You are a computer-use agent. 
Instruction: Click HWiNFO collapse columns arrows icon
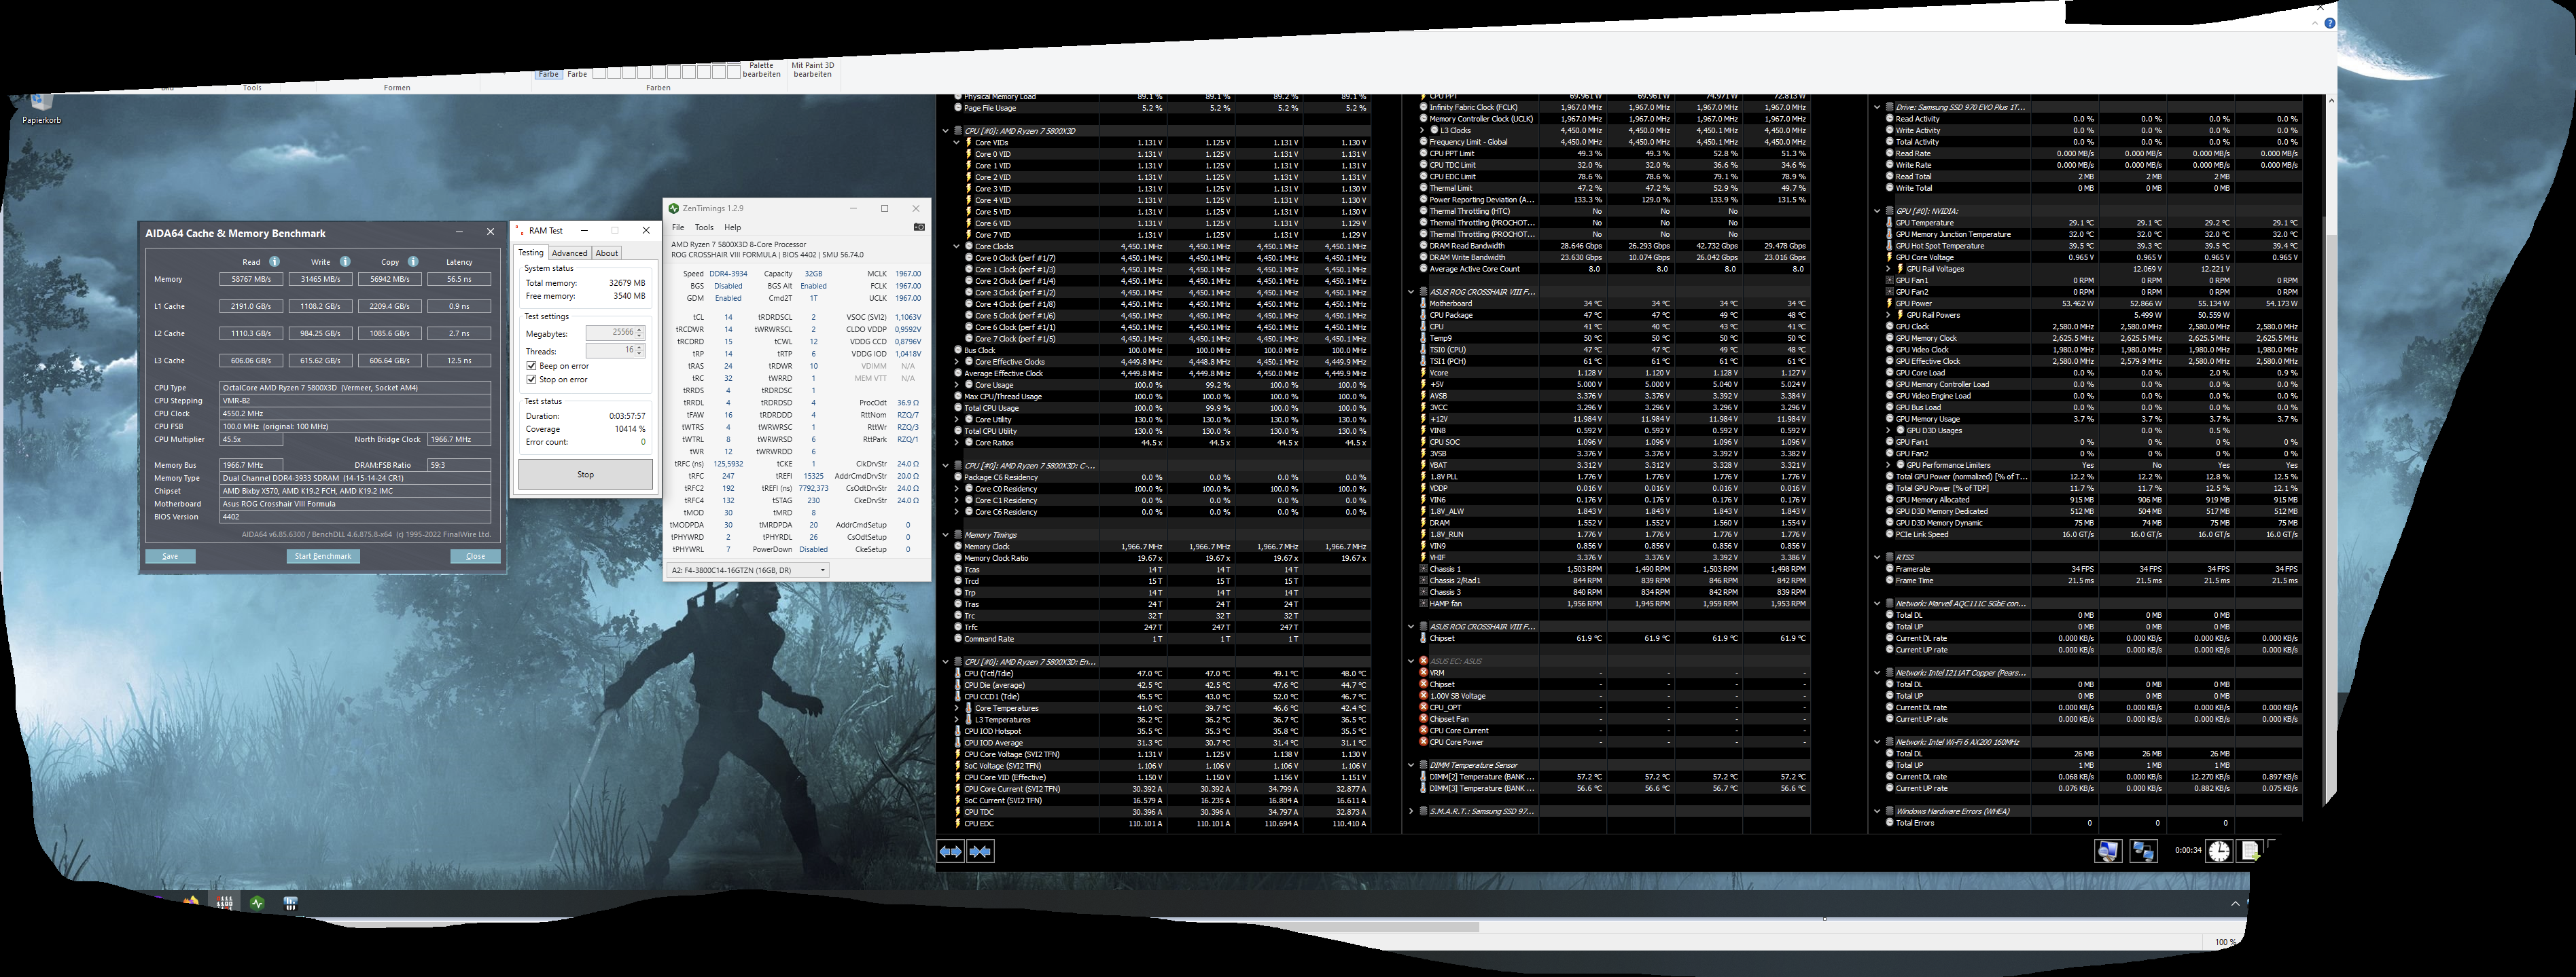click(x=981, y=851)
